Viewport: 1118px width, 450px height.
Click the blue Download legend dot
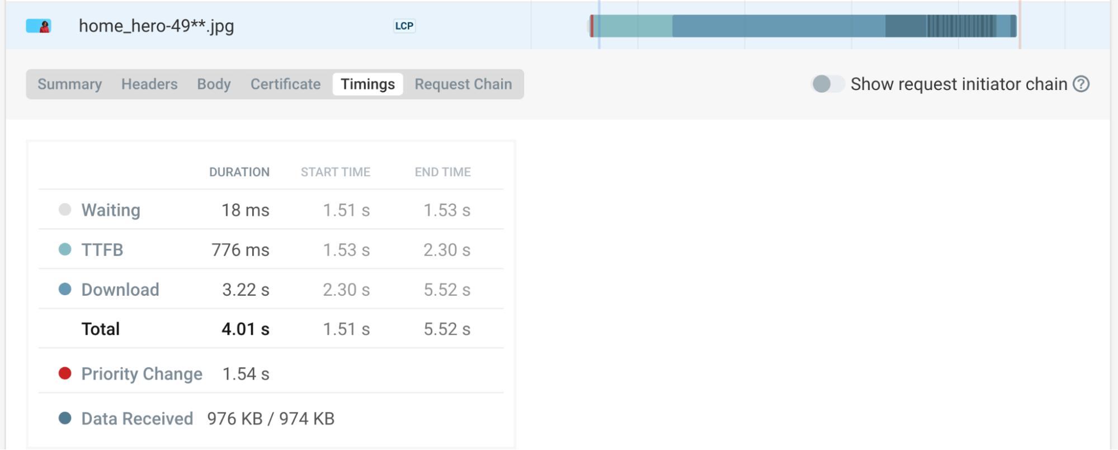tap(65, 289)
